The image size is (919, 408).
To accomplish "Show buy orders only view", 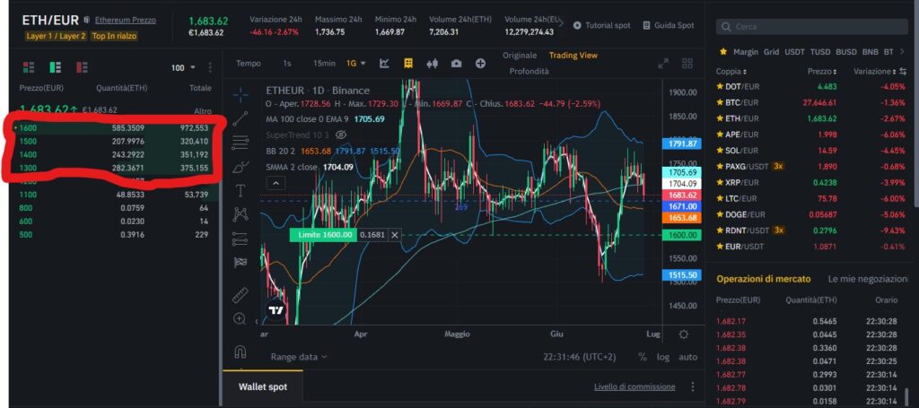I will click(56, 67).
